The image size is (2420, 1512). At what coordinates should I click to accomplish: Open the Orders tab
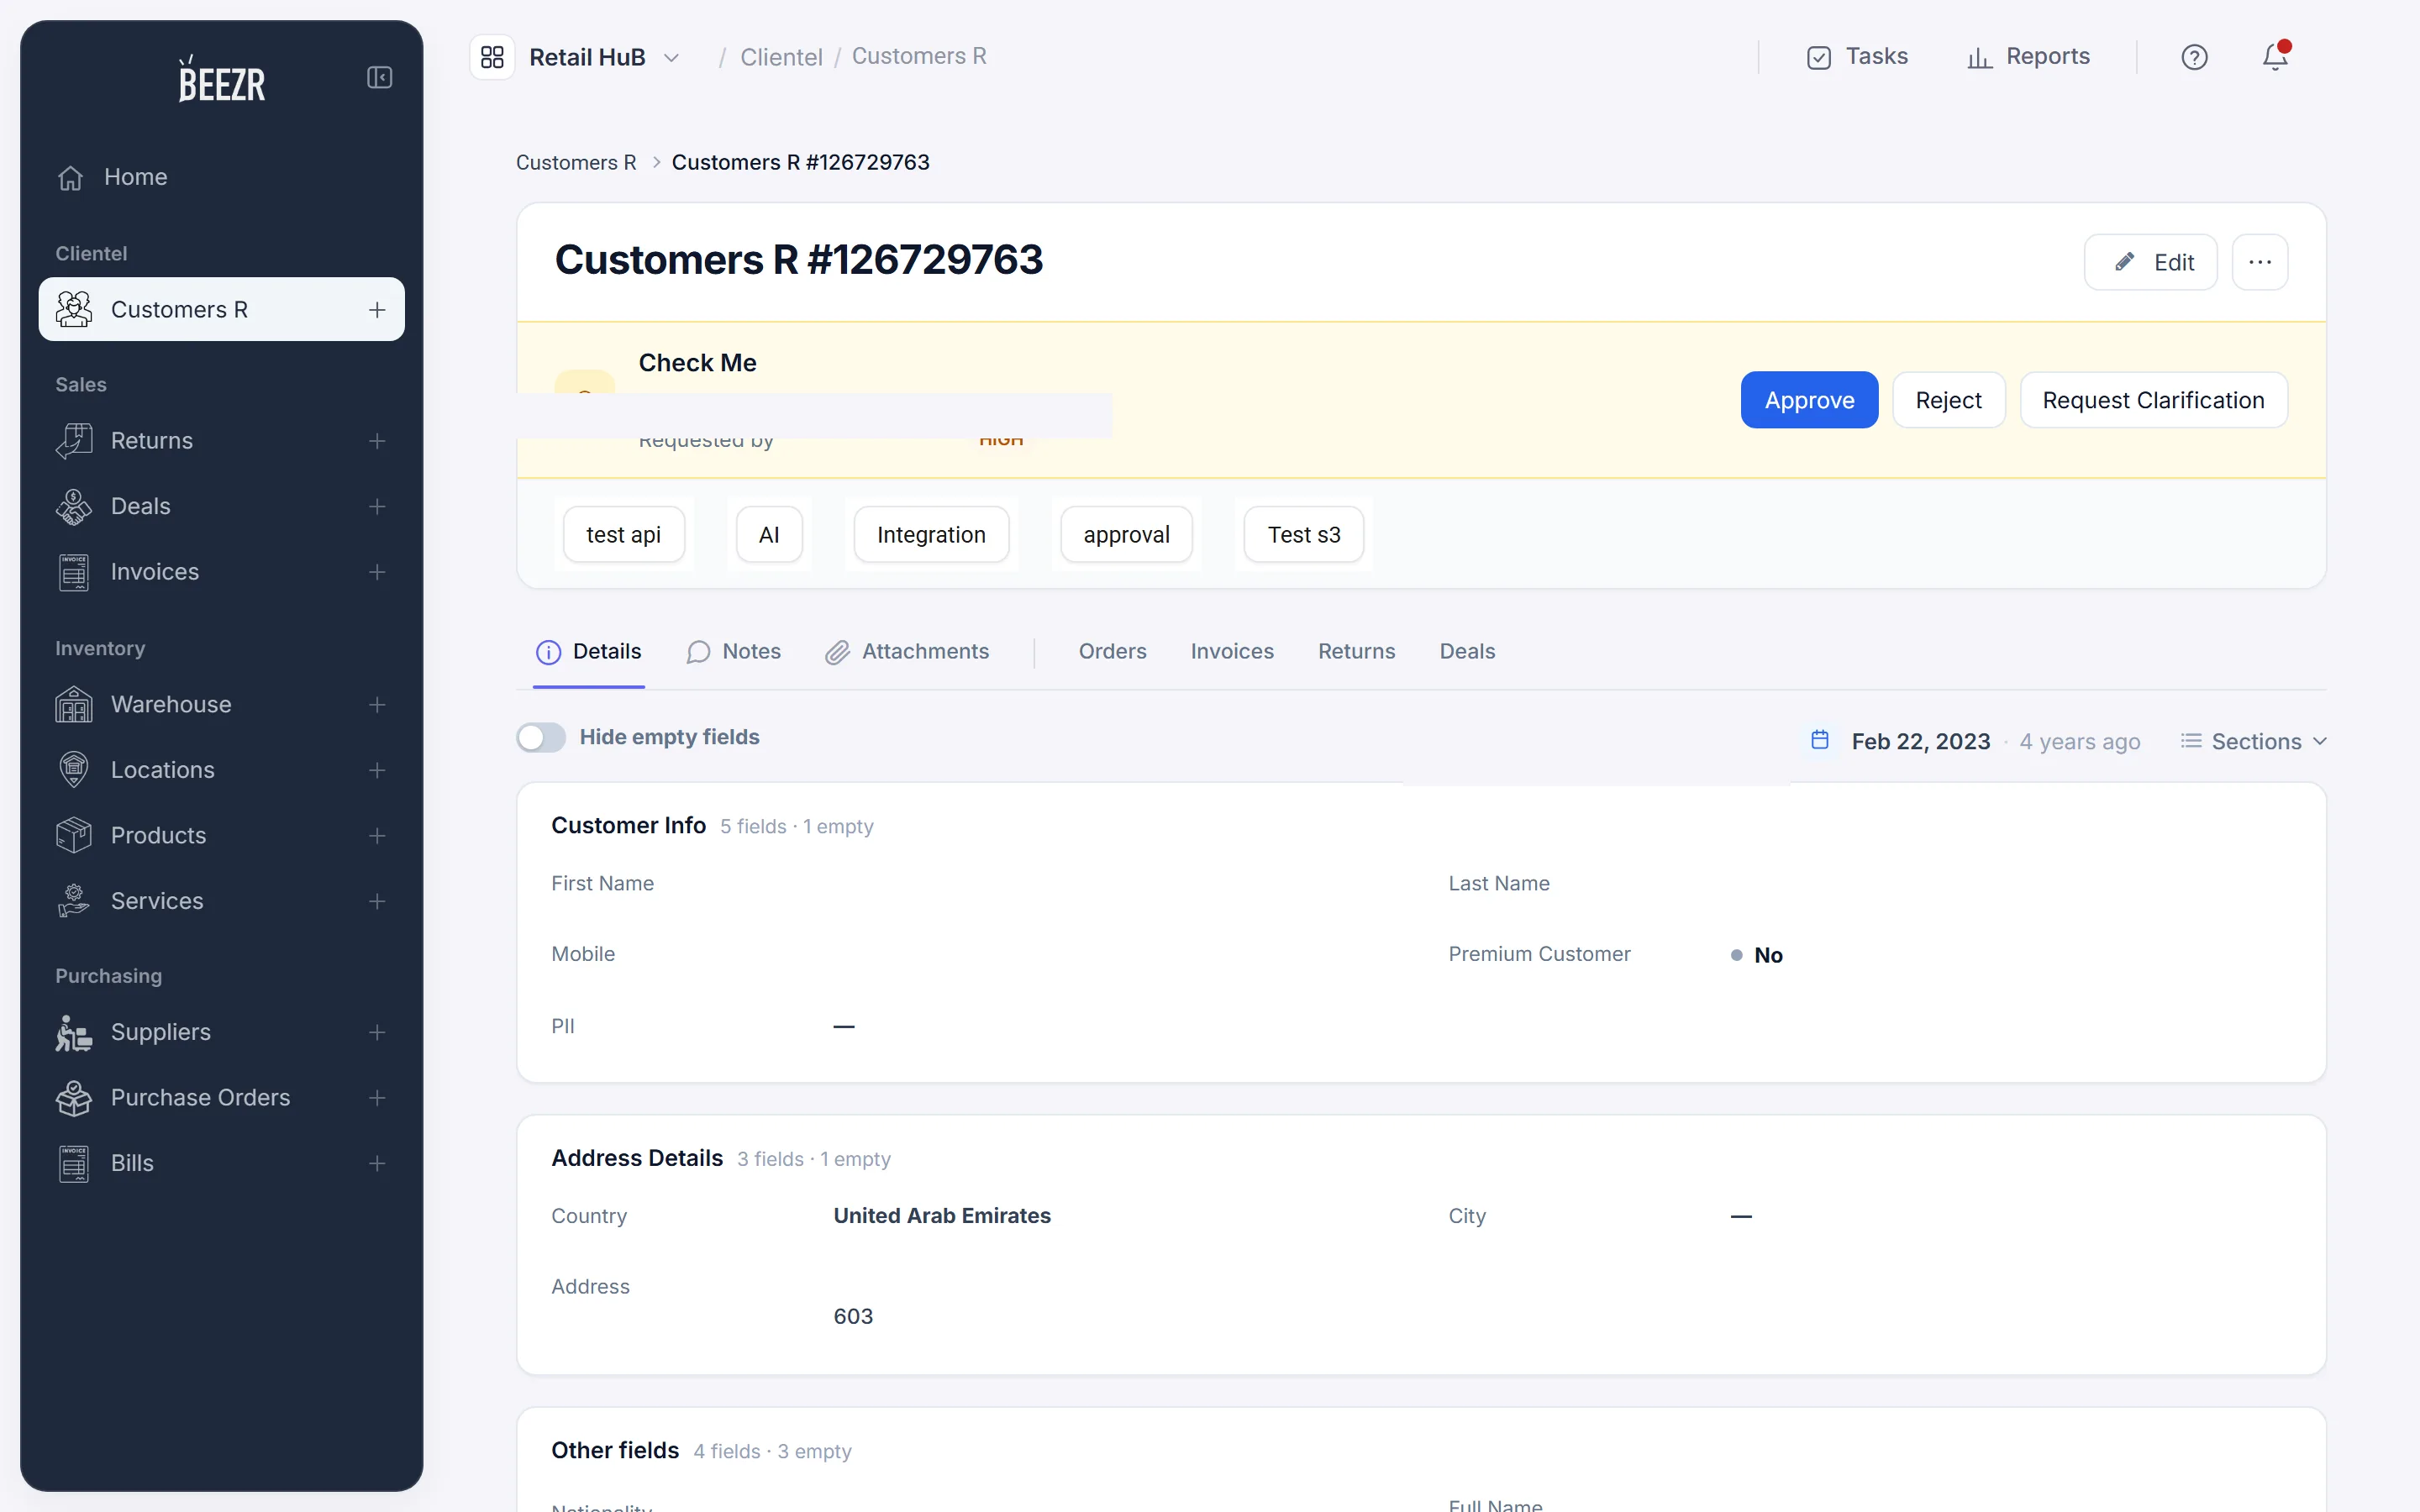pos(1112,652)
